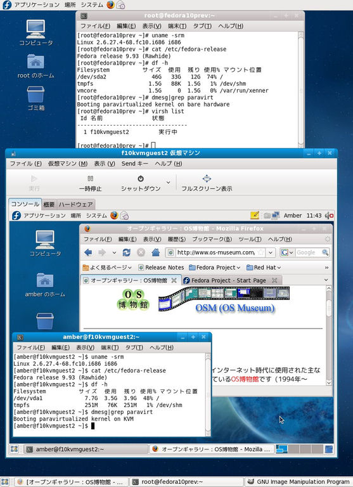353x487 pixels.
Task: Click the guest panel mail clock icon
Action: click(124, 215)
